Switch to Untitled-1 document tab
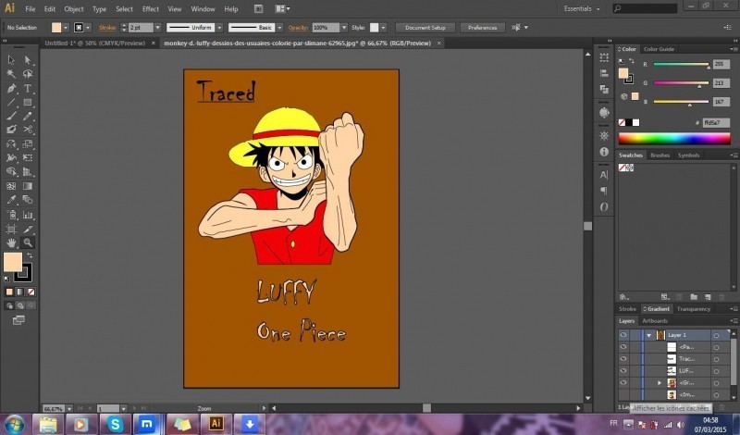740x435 pixels. click(x=95, y=43)
